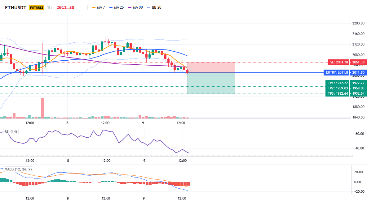The height and width of the screenshot is (202, 367).
Task: Click the 2080.00 price axis label
Action: coord(358,55)
